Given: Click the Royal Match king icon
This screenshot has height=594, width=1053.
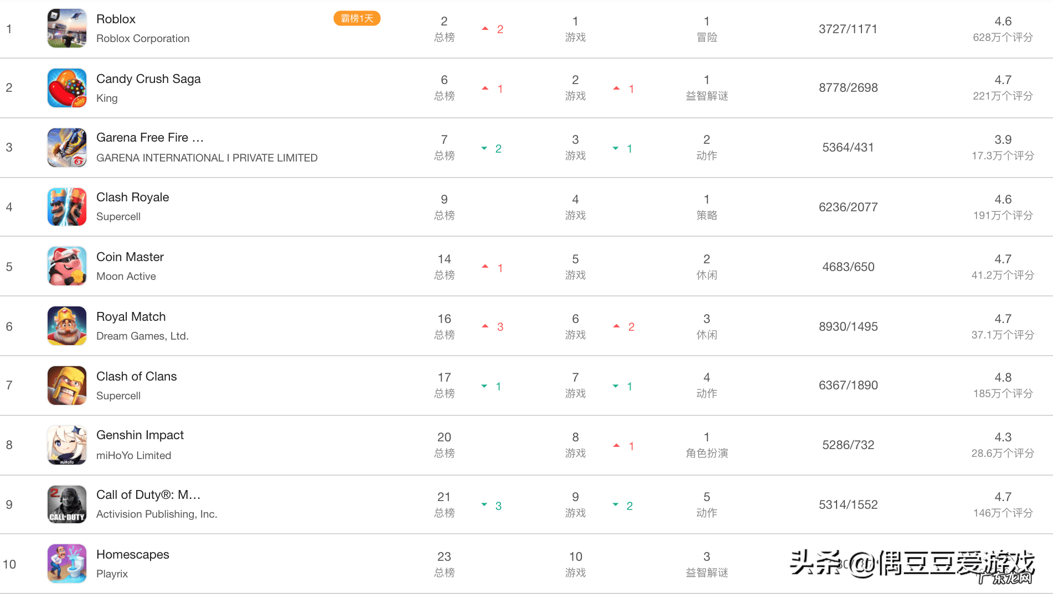Looking at the screenshot, I should [67, 326].
